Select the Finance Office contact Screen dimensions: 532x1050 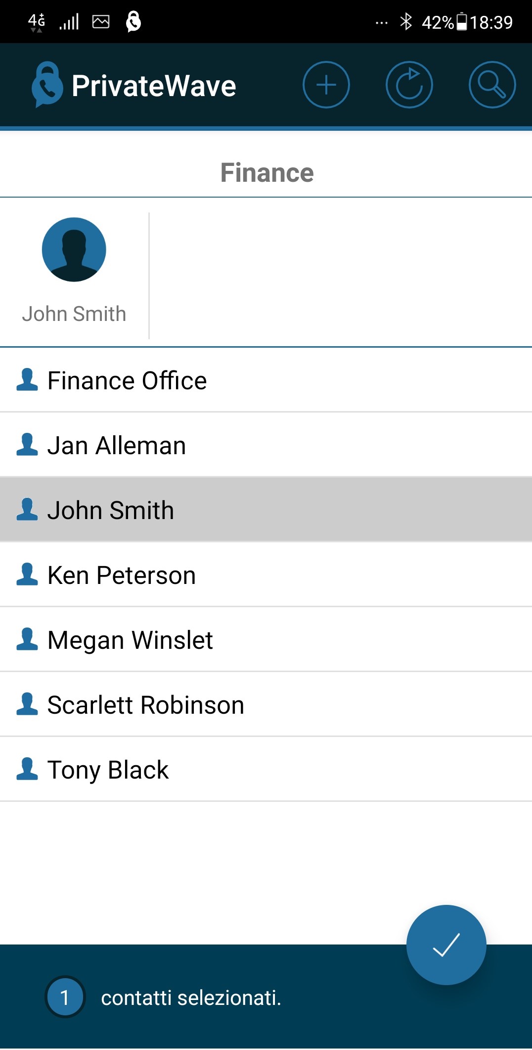(266, 380)
